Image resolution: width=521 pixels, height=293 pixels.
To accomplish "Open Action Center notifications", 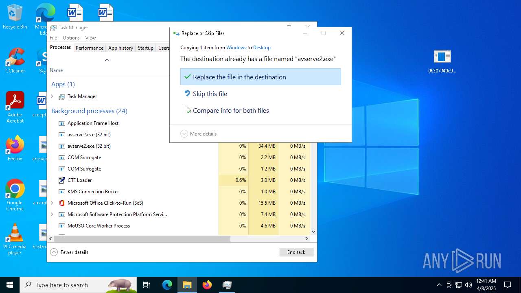I will tap(508, 285).
